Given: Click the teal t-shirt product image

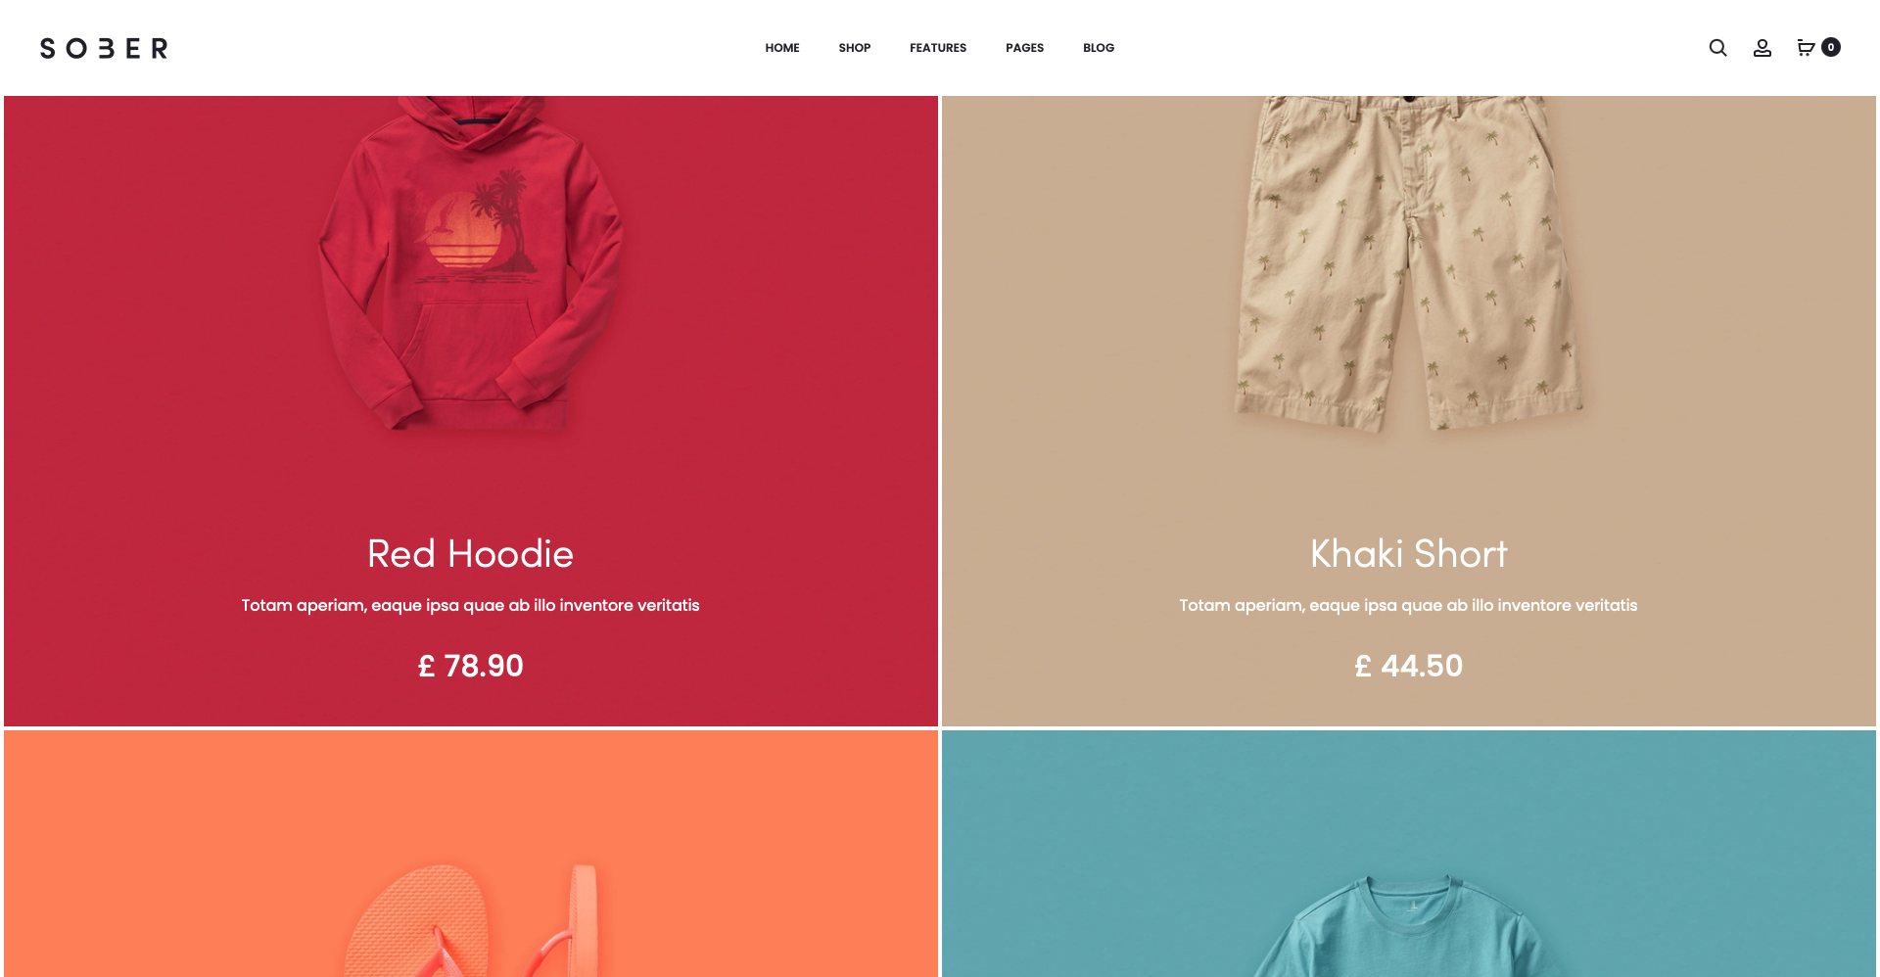Looking at the screenshot, I should click(x=1409, y=925).
